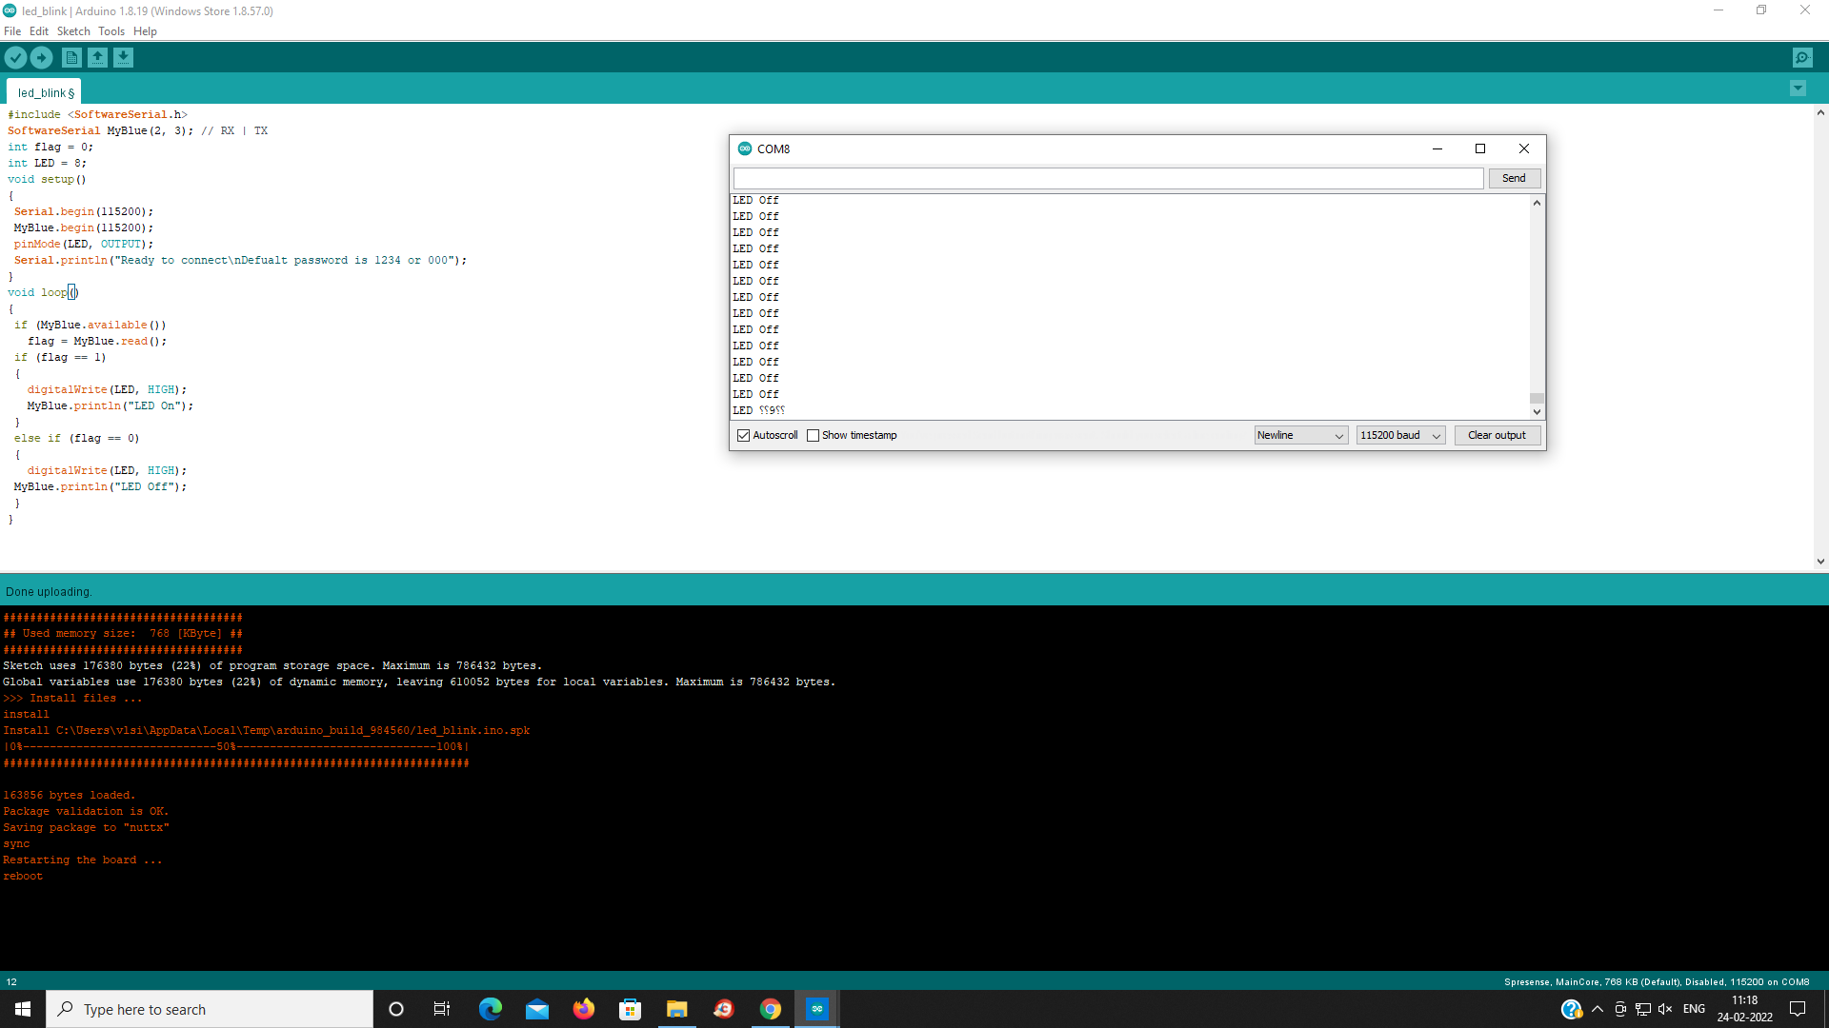Click the ENG language indicator
This screenshot has width=1829, height=1028.
pos(1694,1009)
